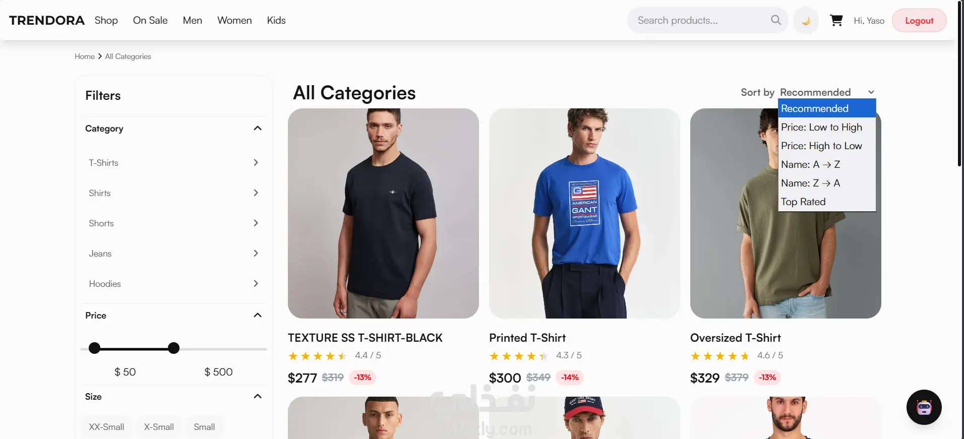Select Top Rated sort option
Image resolution: width=964 pixels, height=439 pixels.
click(x=803, y=202)
